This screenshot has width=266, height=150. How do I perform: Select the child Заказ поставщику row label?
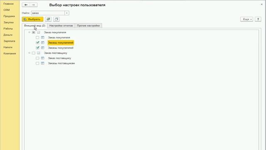pos(59,58)
